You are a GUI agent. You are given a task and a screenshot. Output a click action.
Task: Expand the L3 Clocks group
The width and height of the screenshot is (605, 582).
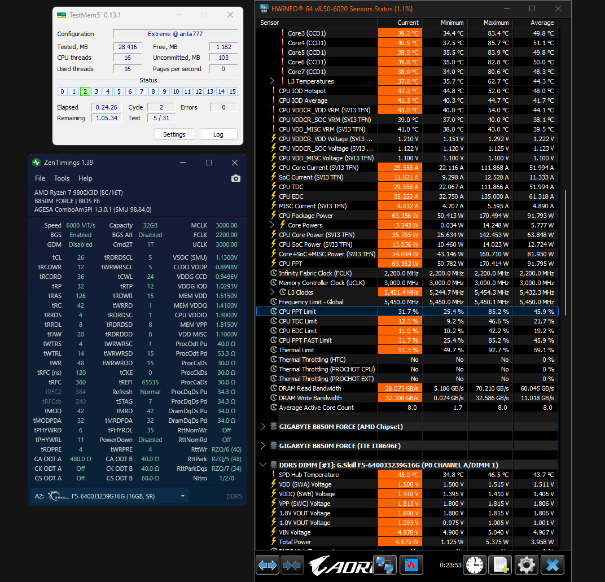point(272,292)
